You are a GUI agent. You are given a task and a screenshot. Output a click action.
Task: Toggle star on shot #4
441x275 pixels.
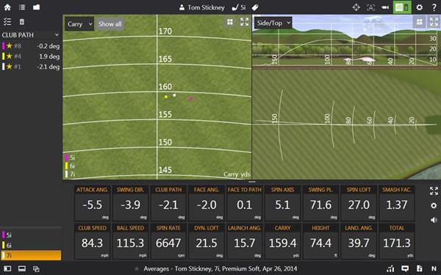coord(10,57)
